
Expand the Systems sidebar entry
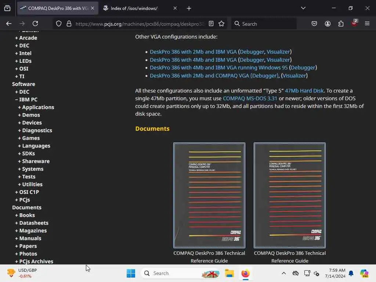[x=31, y=169]
